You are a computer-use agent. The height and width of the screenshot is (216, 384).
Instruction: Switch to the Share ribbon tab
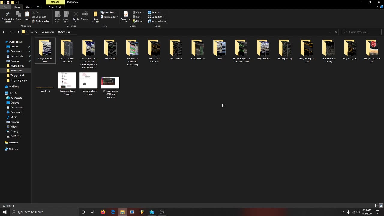coord(28,7)
